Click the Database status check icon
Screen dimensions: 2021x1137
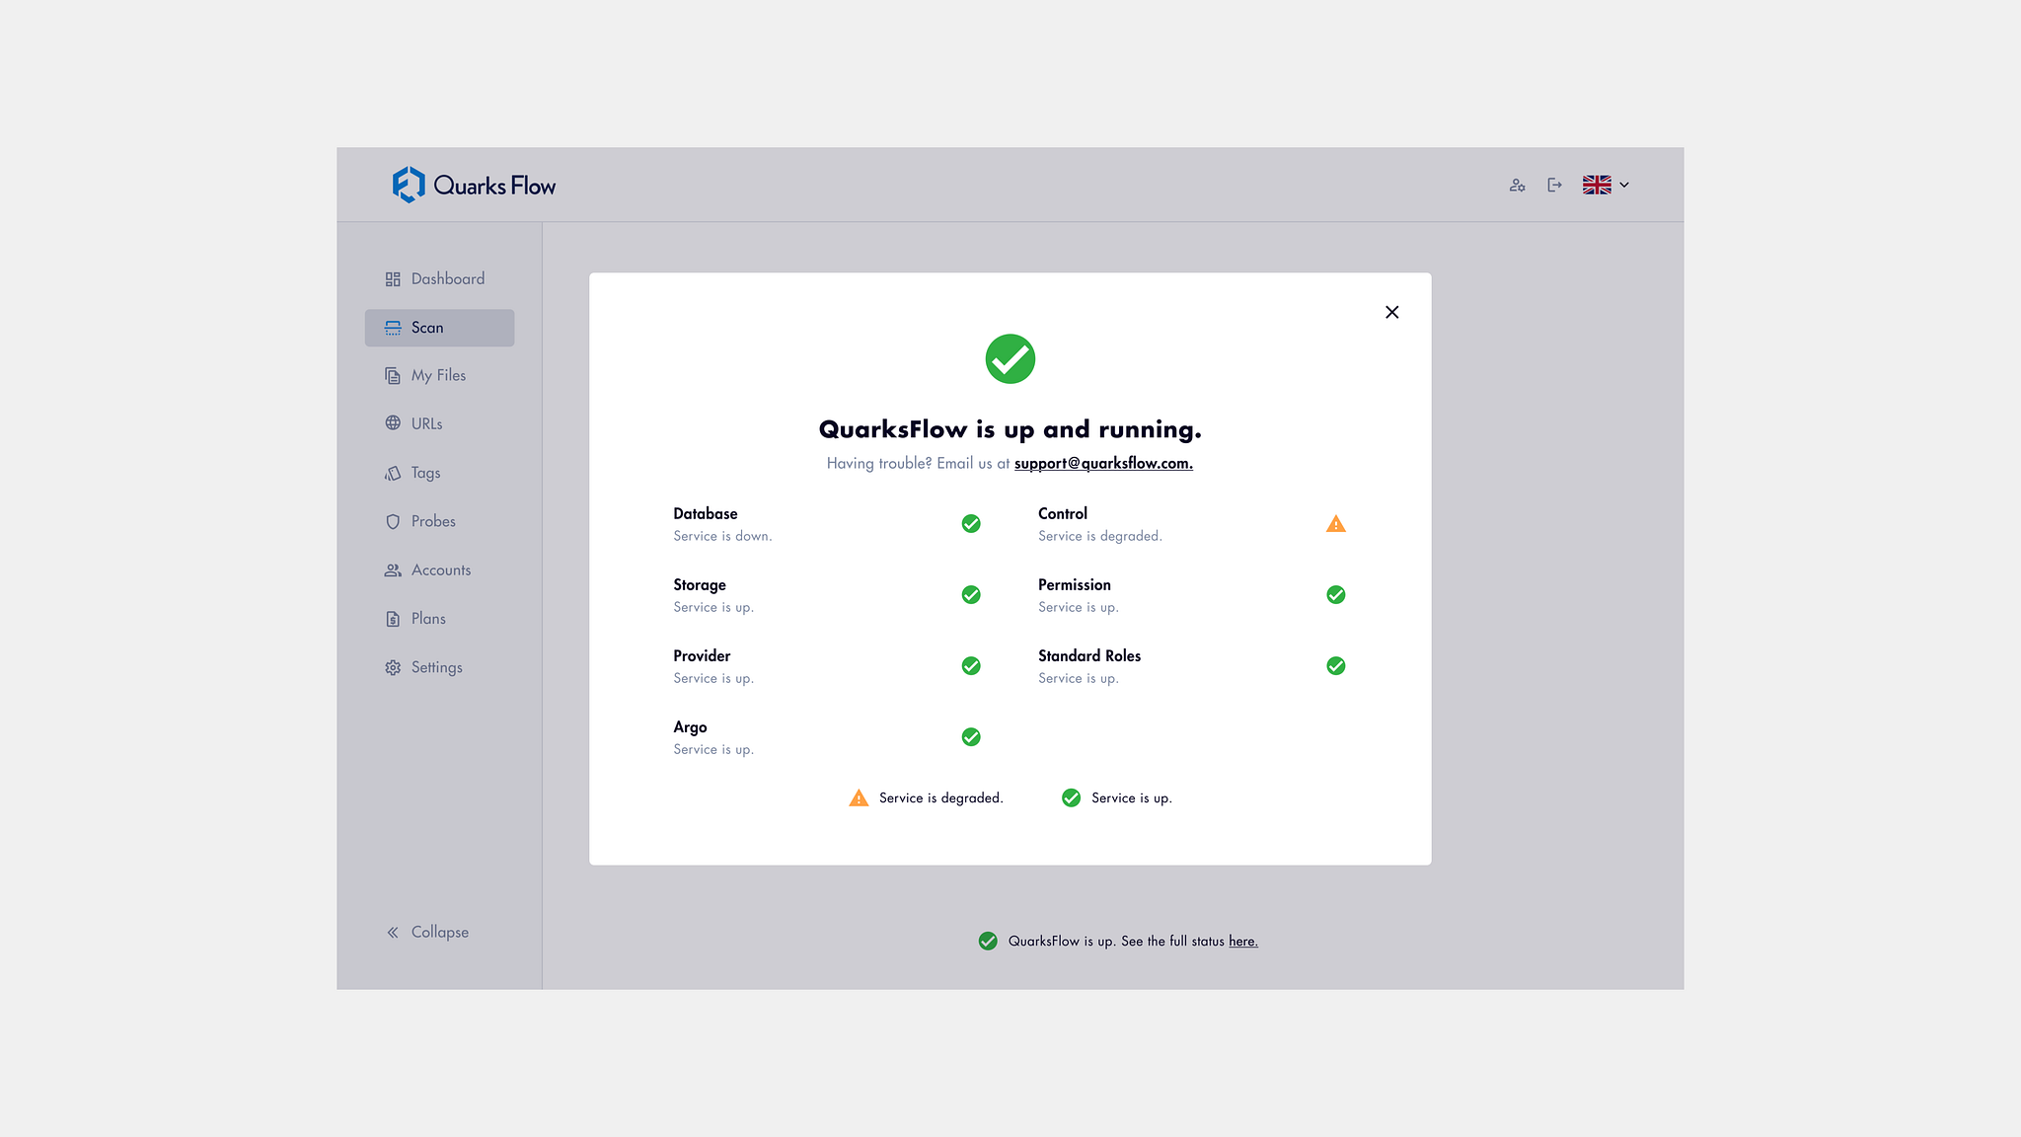coord(971,523)
